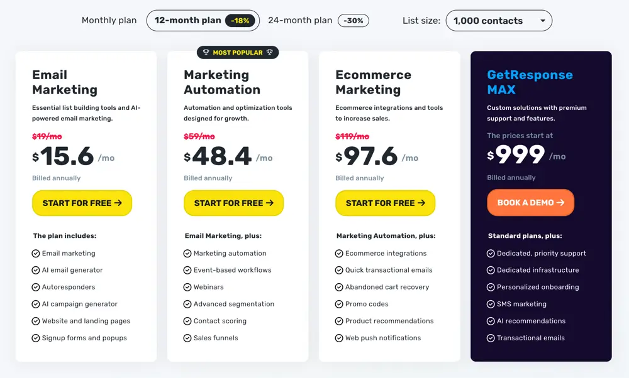Image resolution: width=629 pixels, height=378 pixels.
Task: Switch to the Monthly plan option
Action: coord(109,20)
